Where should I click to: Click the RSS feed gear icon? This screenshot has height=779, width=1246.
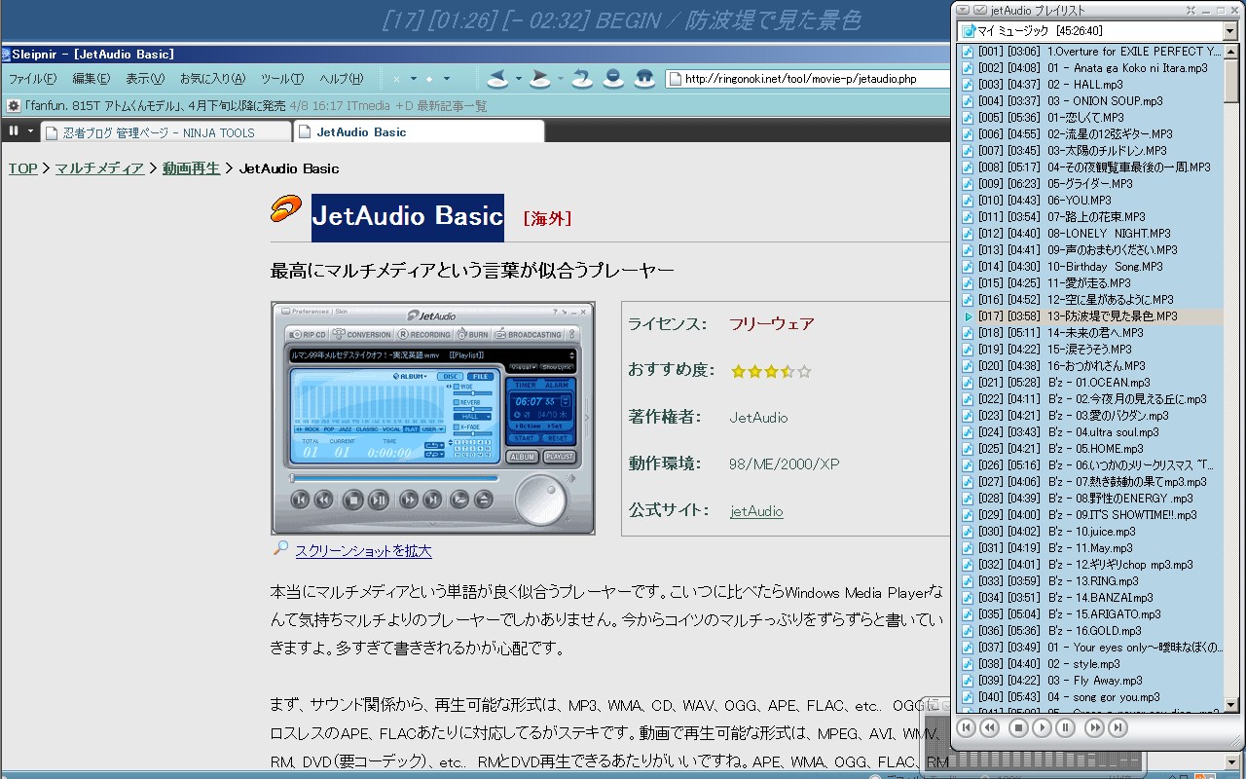pyautogui.click(x=14, y=105)
